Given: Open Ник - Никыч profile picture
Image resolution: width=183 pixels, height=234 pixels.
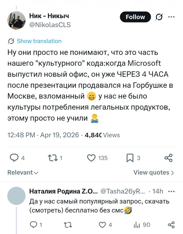Looking at the screenshot, I should [16, 20].
